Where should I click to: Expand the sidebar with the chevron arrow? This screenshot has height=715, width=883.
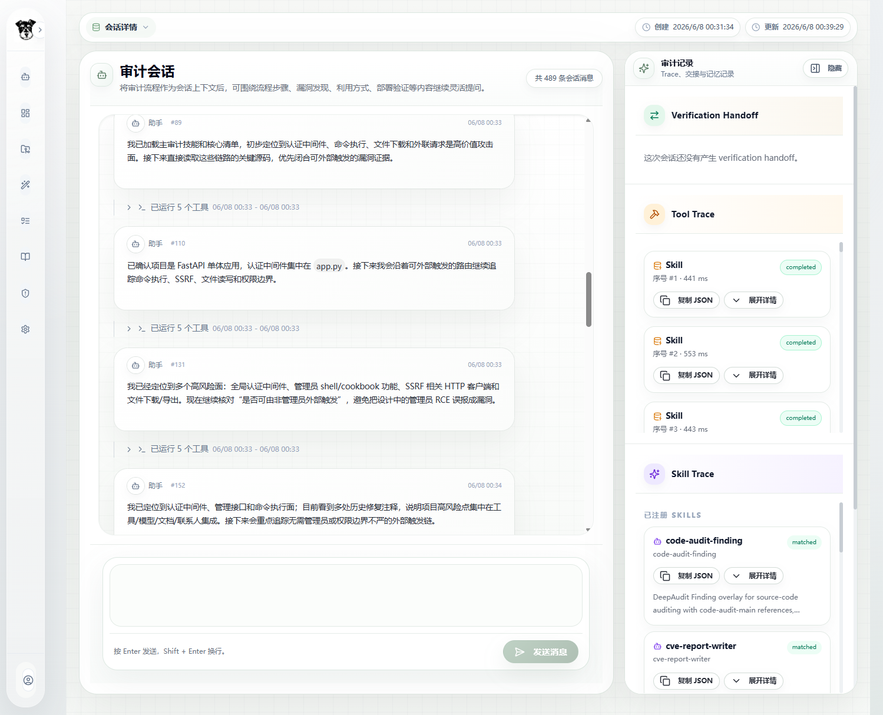click(40, 29)
